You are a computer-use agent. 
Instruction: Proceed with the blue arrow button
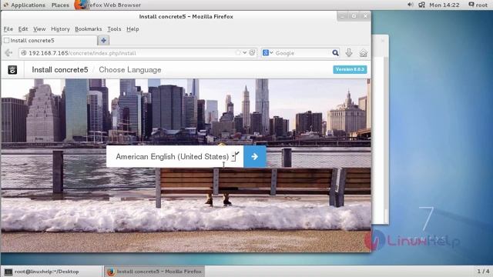pos(255,156)
